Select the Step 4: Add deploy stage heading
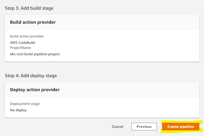 (31, 76)
